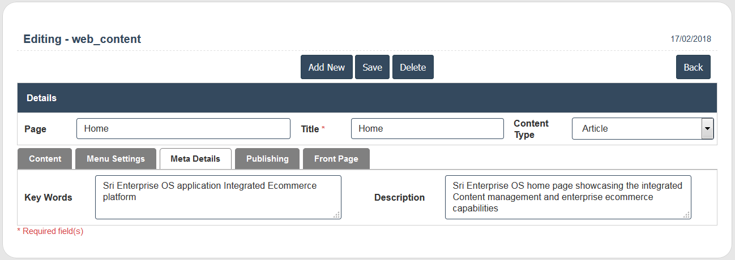This screenshot has width=735, height=260.
Task: Switch to the Publishing tab
Action: [267, 159]
